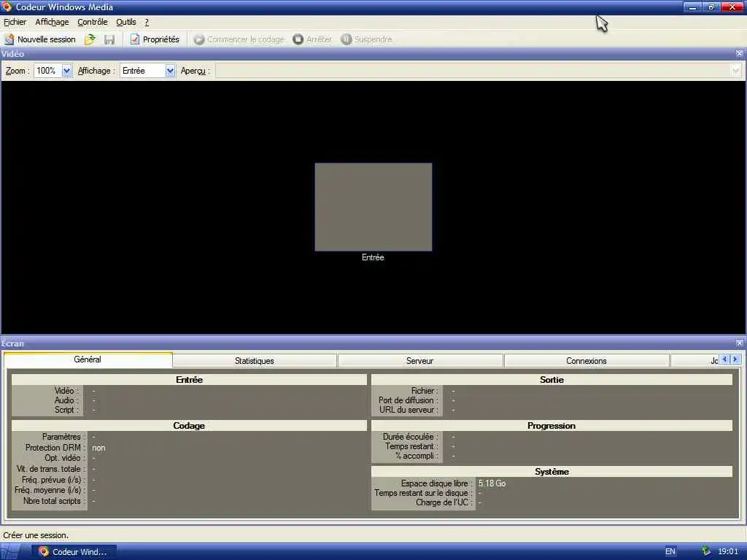747x560 pixels.
Task: Click the Entrée video preview thumbnail
Action: click(x=373, y=207)
